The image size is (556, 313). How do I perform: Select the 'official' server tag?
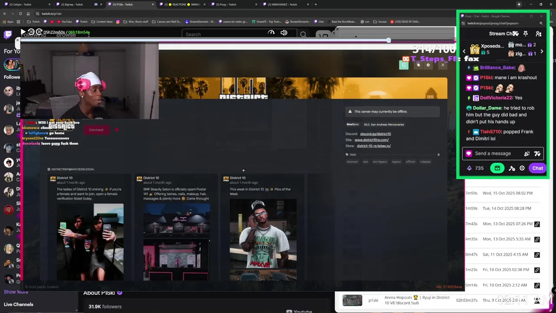click(410, 162)
